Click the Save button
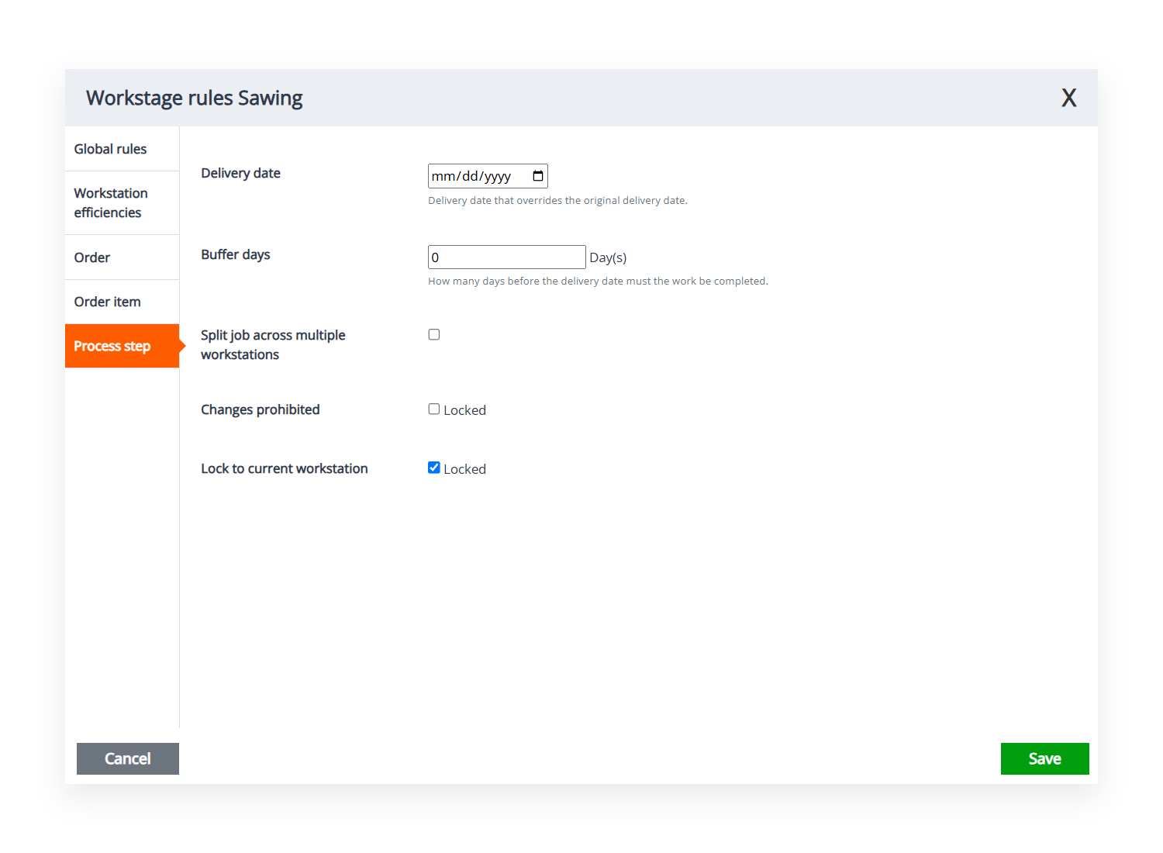 click(x=1044, y=758)
